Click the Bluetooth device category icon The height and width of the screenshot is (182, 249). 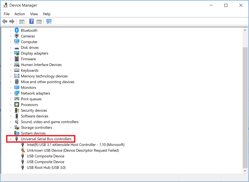point(17,30)
